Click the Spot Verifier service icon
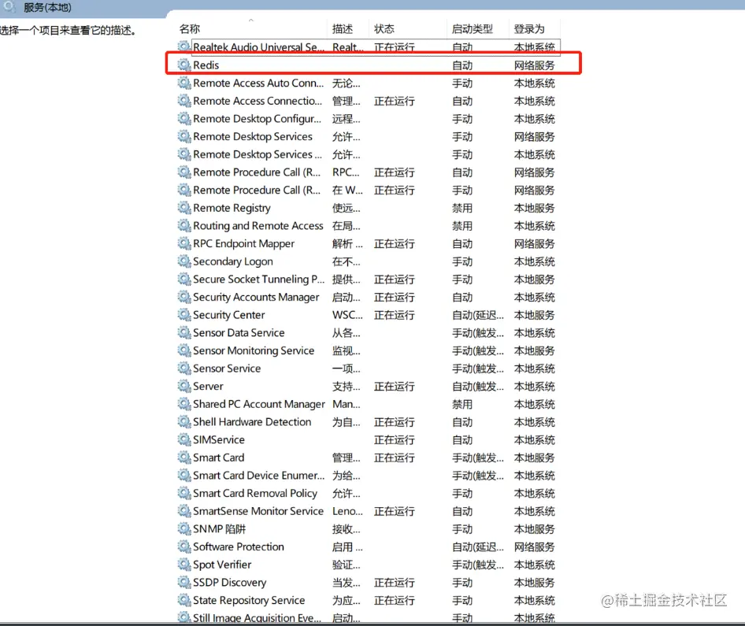 pos(183,565)
